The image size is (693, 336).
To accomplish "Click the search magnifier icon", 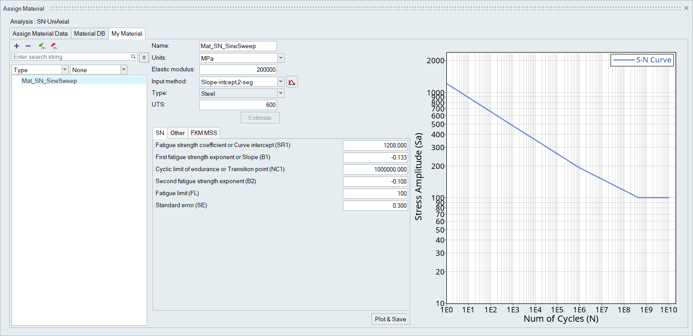I will [133, 57].
